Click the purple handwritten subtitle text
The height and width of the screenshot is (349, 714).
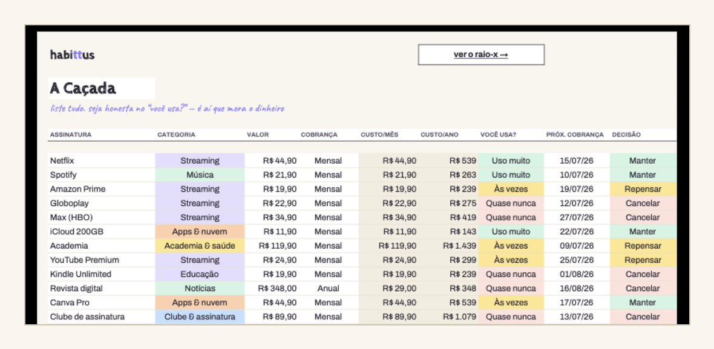click(x=167, y=109)
